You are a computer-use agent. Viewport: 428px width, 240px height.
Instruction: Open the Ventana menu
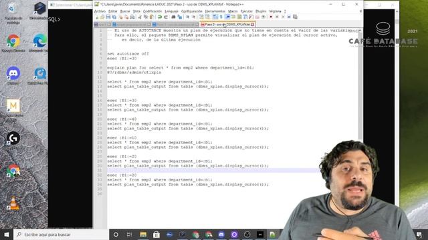click(x=275, y=11)
